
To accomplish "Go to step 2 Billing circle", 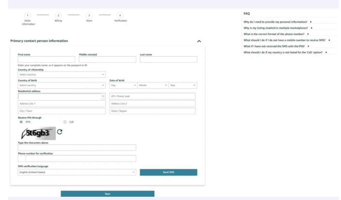I will pos(58,15).
